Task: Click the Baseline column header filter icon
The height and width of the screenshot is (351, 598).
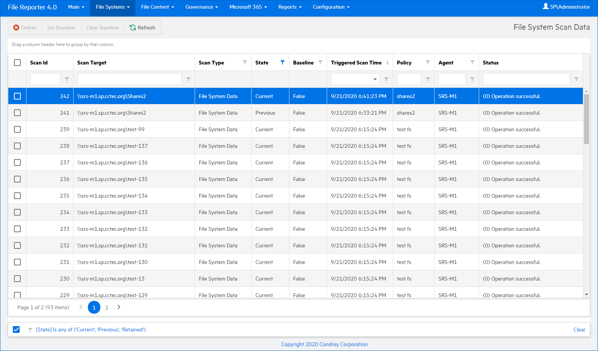Action: click(x=320, y=63)
